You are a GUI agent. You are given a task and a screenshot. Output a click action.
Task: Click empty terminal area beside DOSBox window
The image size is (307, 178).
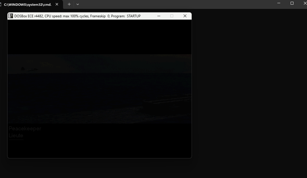coord(249,88)
